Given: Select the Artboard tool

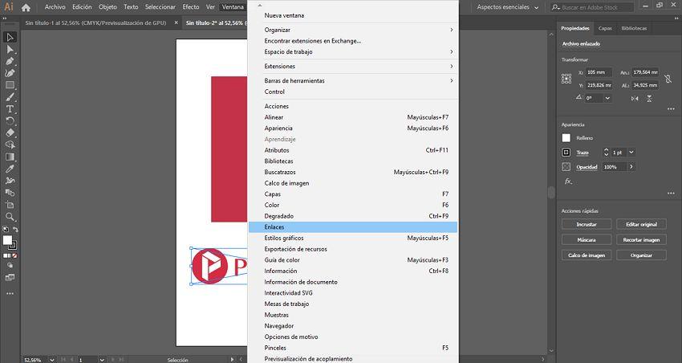Looking at the screenshot, I should [x=10, y=205].
